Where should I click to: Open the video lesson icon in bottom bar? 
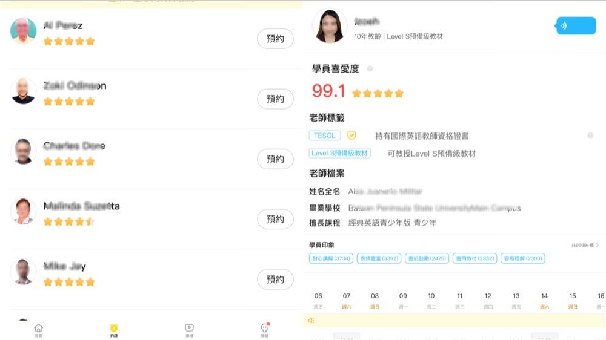tap(189, 329)
